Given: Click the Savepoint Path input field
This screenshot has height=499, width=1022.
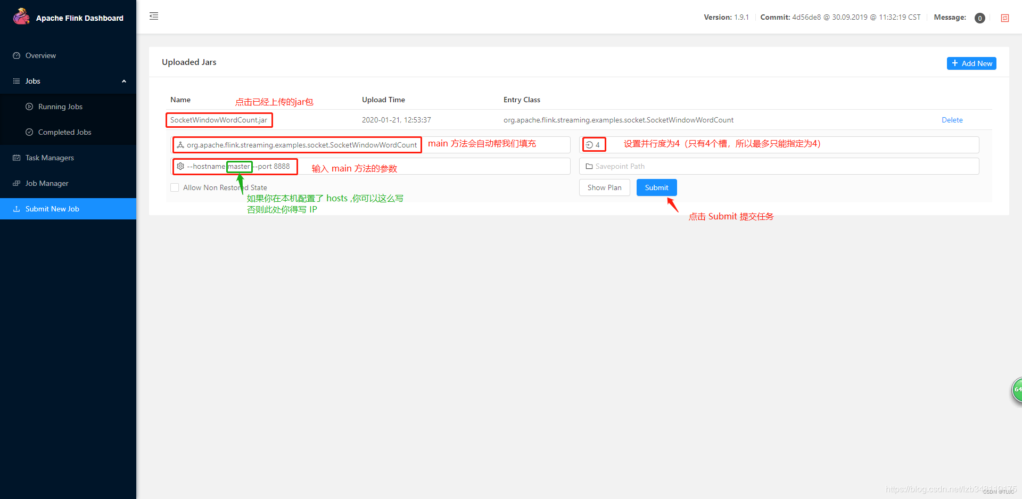Looking at the screenshot, I should point(779,166).
